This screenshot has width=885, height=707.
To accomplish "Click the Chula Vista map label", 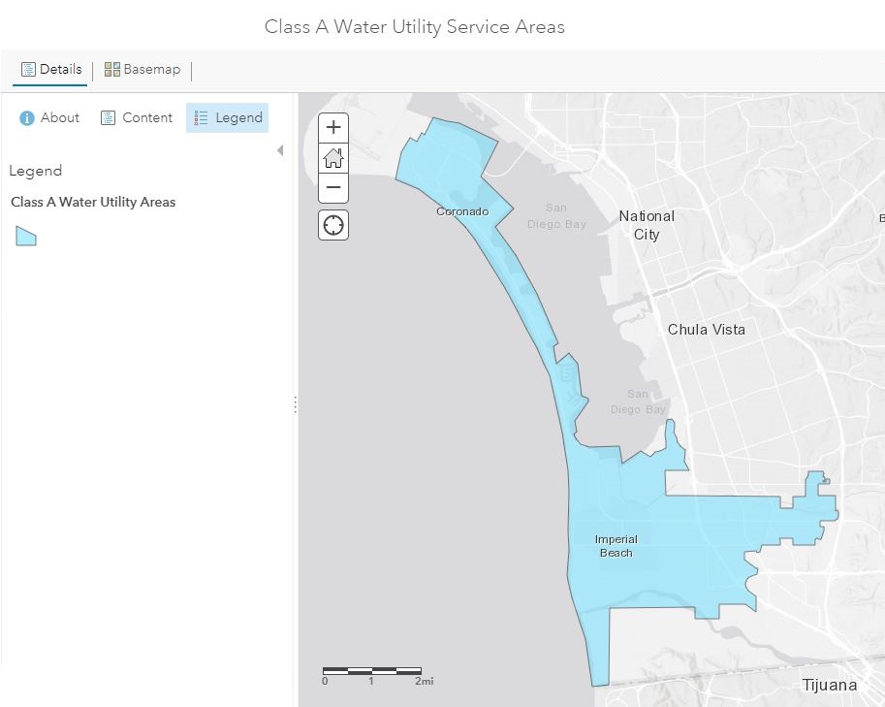I will (x=707, y=330).
